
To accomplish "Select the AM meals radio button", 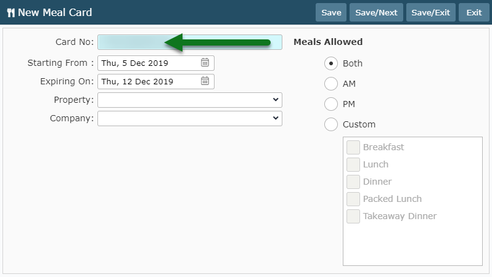I will point(331,84).
